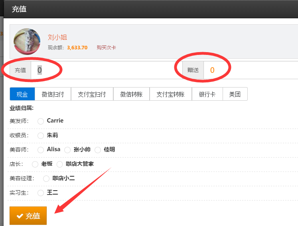Click the 赠送 amount input field

[x=251, y=70]
